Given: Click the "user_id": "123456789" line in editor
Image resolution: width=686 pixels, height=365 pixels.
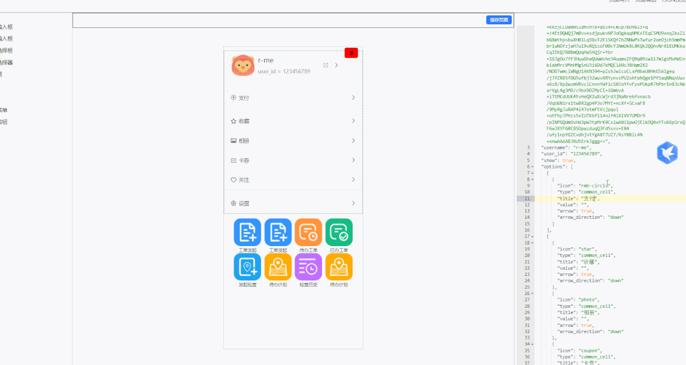Looking at the screenshot, I should tap(571, 154).
